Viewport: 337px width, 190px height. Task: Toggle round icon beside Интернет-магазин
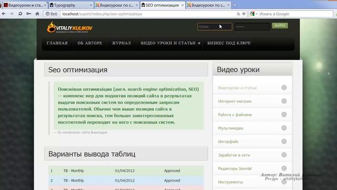tap(284, 101)
